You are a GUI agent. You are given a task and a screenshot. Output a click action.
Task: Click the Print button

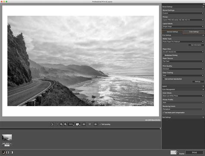[194, 153]
